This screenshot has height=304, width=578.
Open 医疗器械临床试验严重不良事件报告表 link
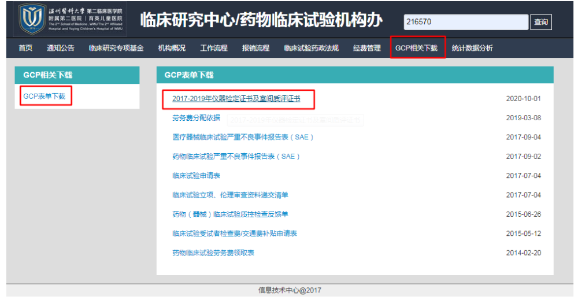click(243, 138)
